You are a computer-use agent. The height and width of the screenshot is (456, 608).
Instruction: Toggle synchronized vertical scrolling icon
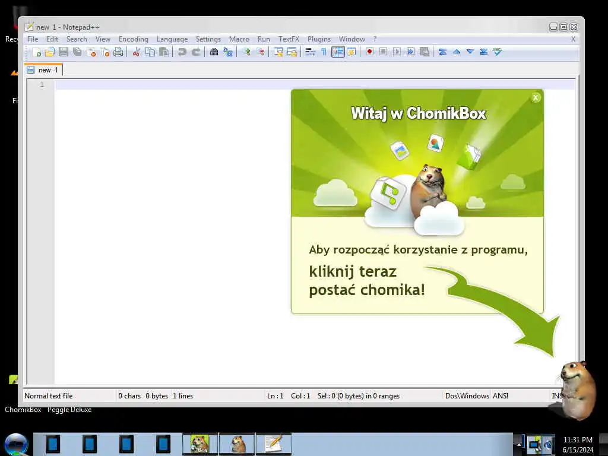278,52
